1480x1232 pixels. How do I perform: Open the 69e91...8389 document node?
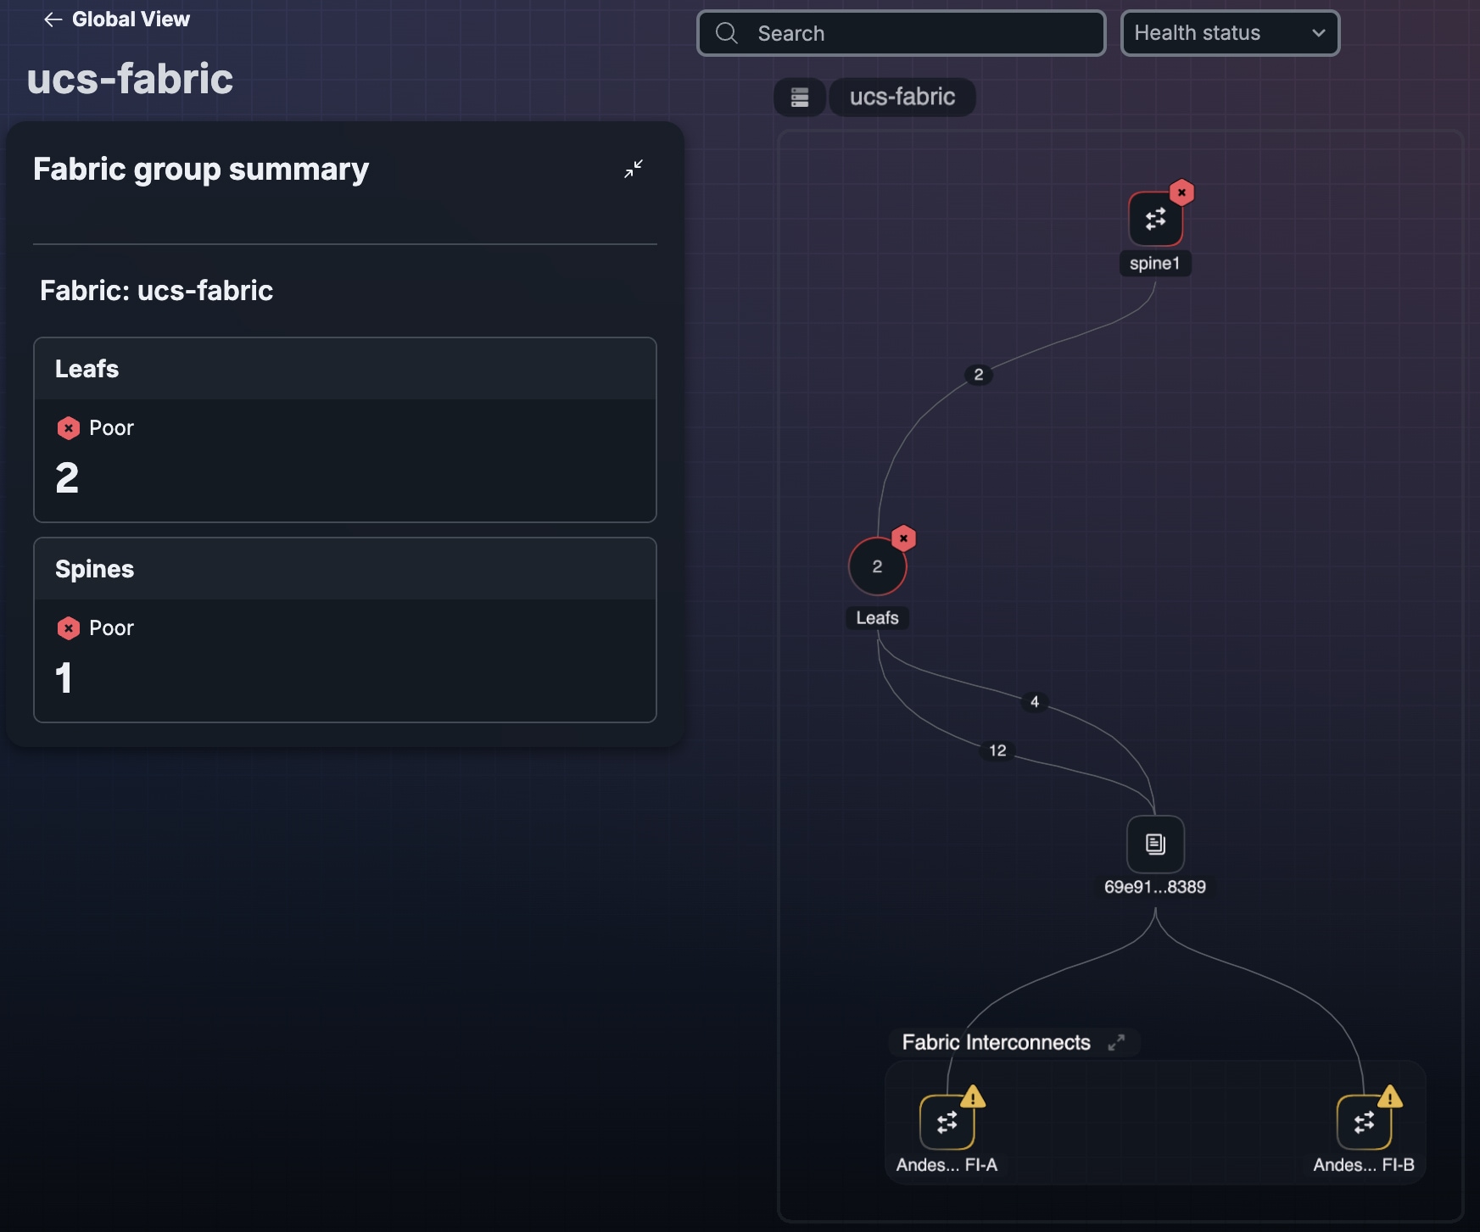click(x=1155, y=844)
